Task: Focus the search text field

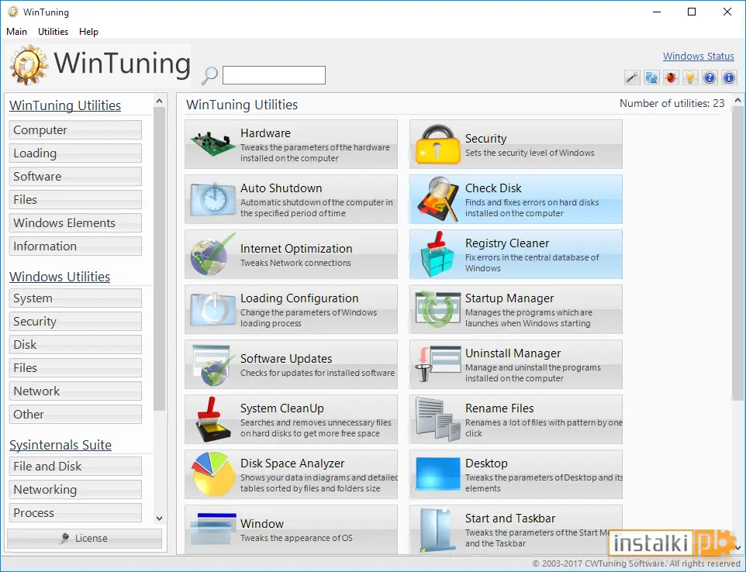Action: pyautogui.click(x=274, y=75)
